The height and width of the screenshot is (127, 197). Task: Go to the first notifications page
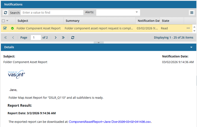coord(5,37)
